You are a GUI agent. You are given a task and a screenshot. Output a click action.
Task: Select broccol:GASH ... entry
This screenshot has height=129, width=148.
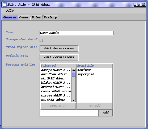(56, 87)
